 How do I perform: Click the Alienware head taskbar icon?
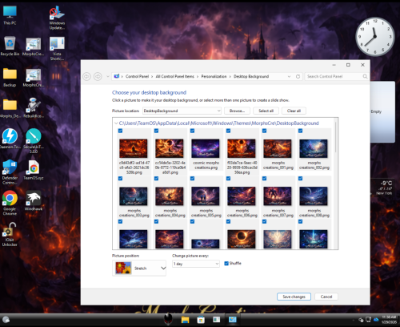point(168,319)
